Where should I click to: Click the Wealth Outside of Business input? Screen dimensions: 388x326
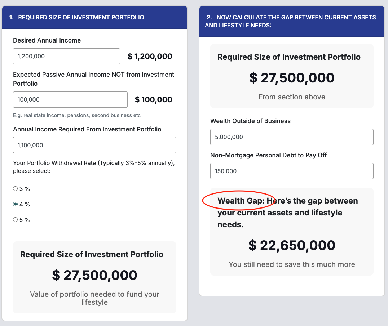click(291, 137)
